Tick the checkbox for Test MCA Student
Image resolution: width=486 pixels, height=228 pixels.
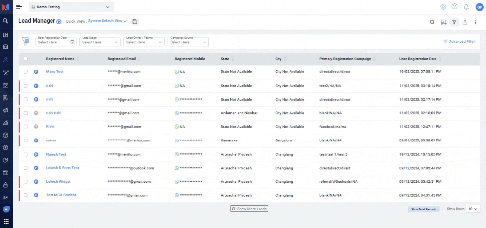(x=25, y=195)
